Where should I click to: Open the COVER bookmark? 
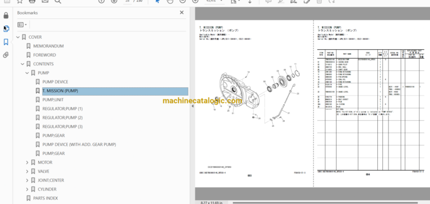35,37
